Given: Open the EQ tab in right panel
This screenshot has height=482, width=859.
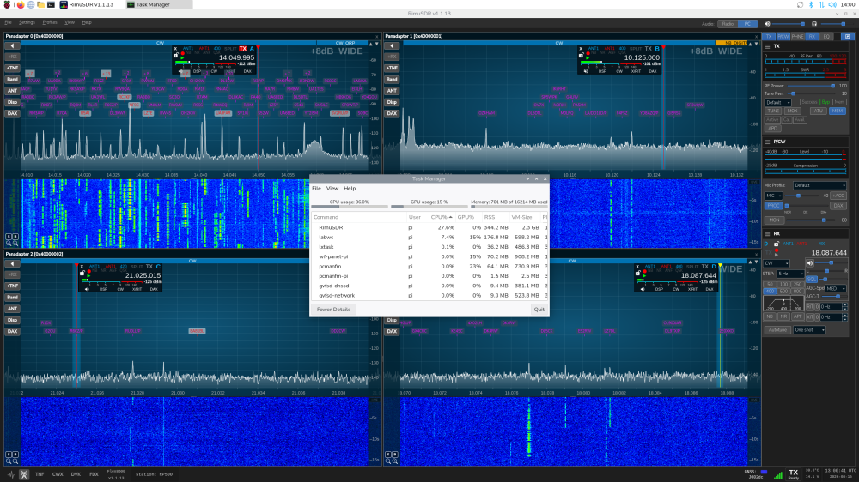Looking at the screenshot, I should [x=826, y=37].
